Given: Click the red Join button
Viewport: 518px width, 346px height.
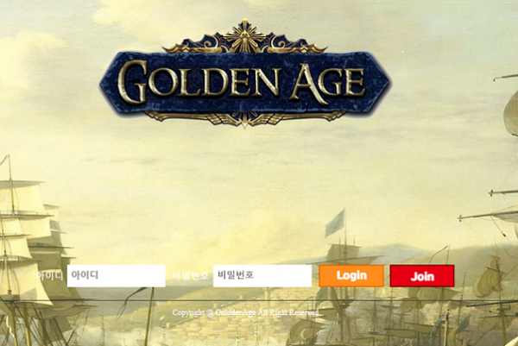Looking at the screenshot, I should pos(422,275).
